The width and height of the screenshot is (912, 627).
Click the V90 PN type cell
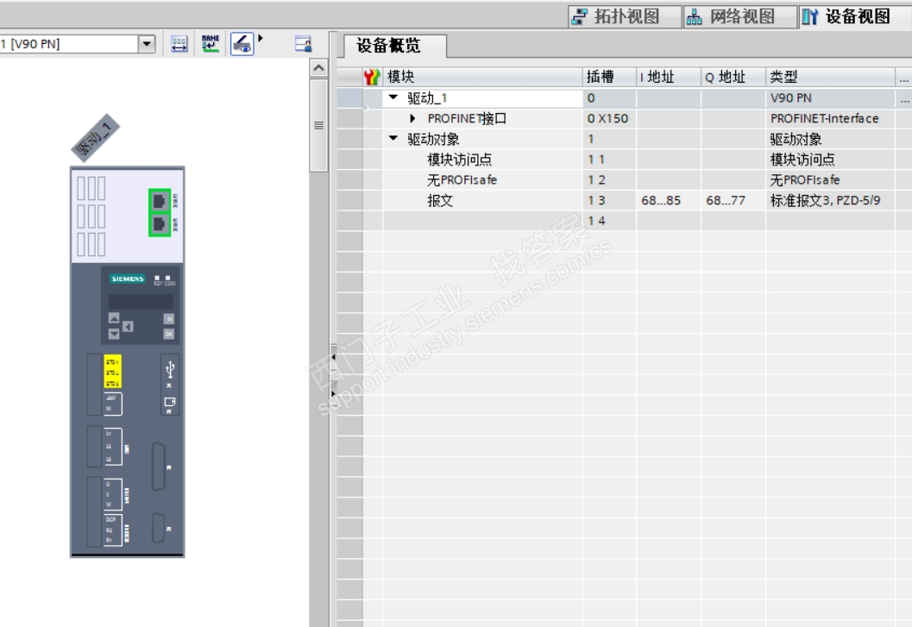[830, 97]
